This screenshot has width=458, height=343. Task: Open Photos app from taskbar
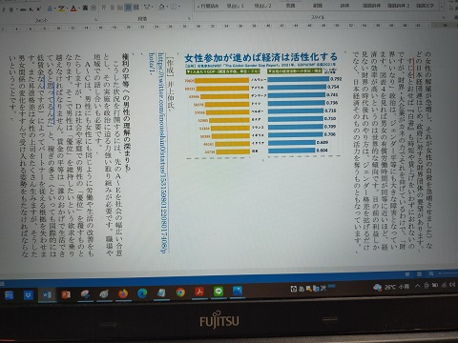tap(238, 292)
